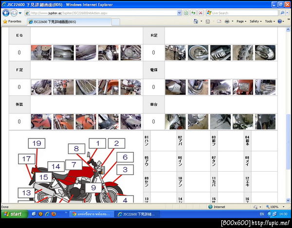
Task: Click the magnifier Search button
Action: [x=282, y=13]
